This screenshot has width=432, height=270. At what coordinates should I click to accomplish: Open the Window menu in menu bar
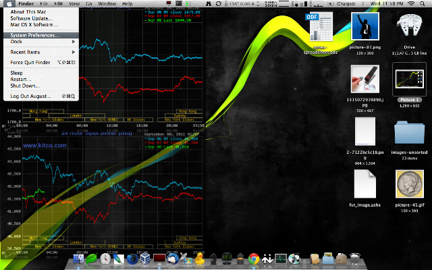pyautogui.click(x=107, y=3)
